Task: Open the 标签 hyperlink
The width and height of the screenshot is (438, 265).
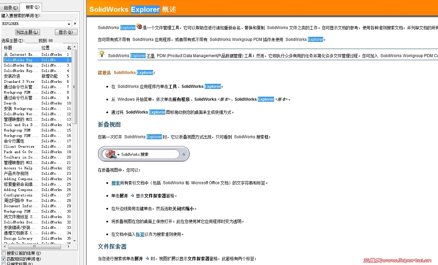Action: (x=140, y=234)
